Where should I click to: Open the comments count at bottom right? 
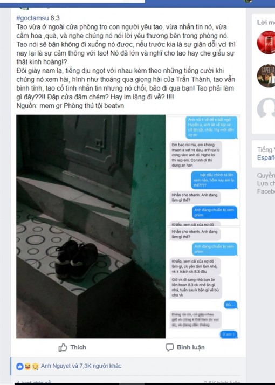222,382
